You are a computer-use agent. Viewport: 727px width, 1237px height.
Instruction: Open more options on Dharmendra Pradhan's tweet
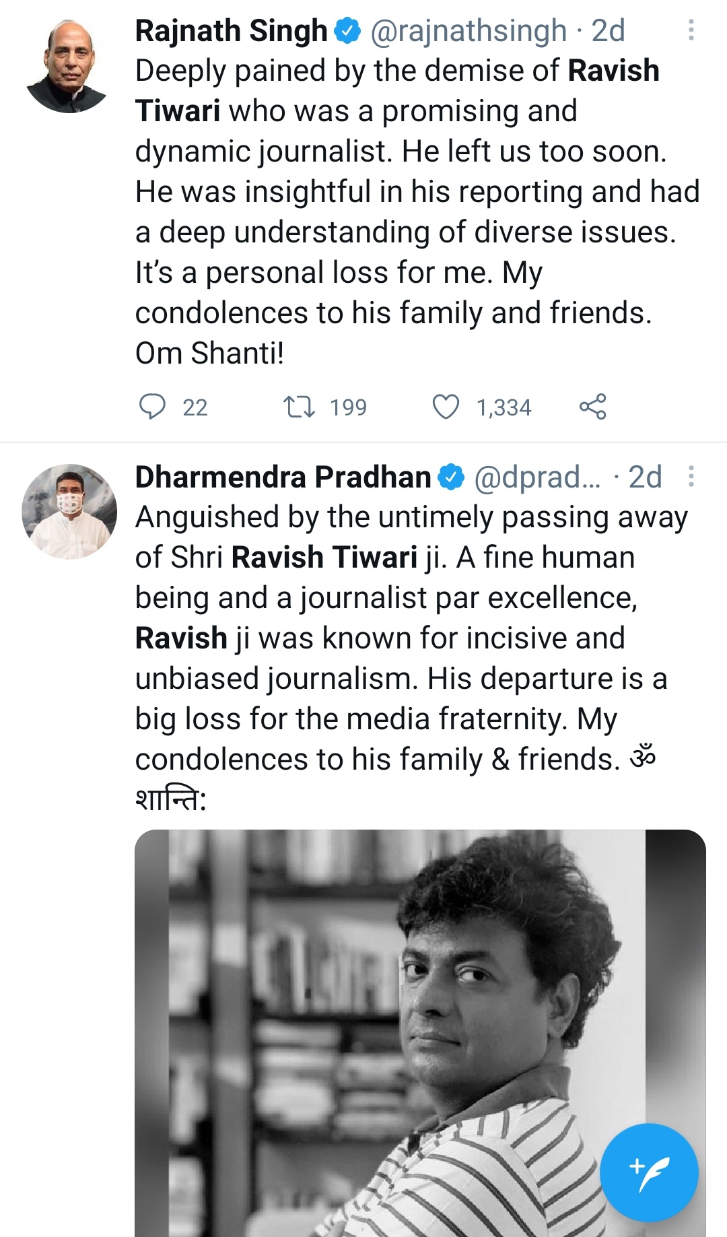[x=691, y=477]
